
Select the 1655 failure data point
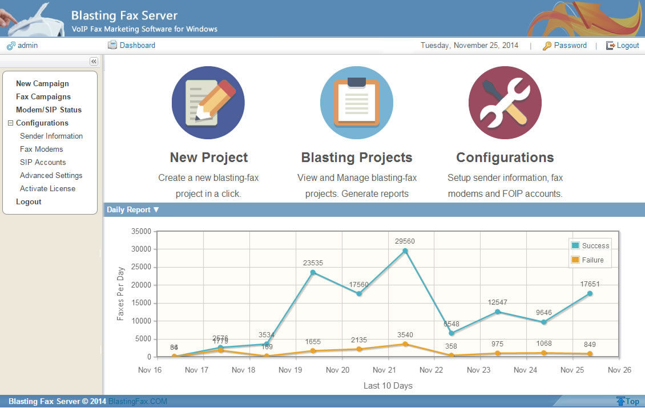pos(313,351)
